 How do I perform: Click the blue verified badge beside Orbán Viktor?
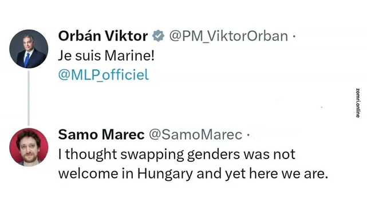158,36
